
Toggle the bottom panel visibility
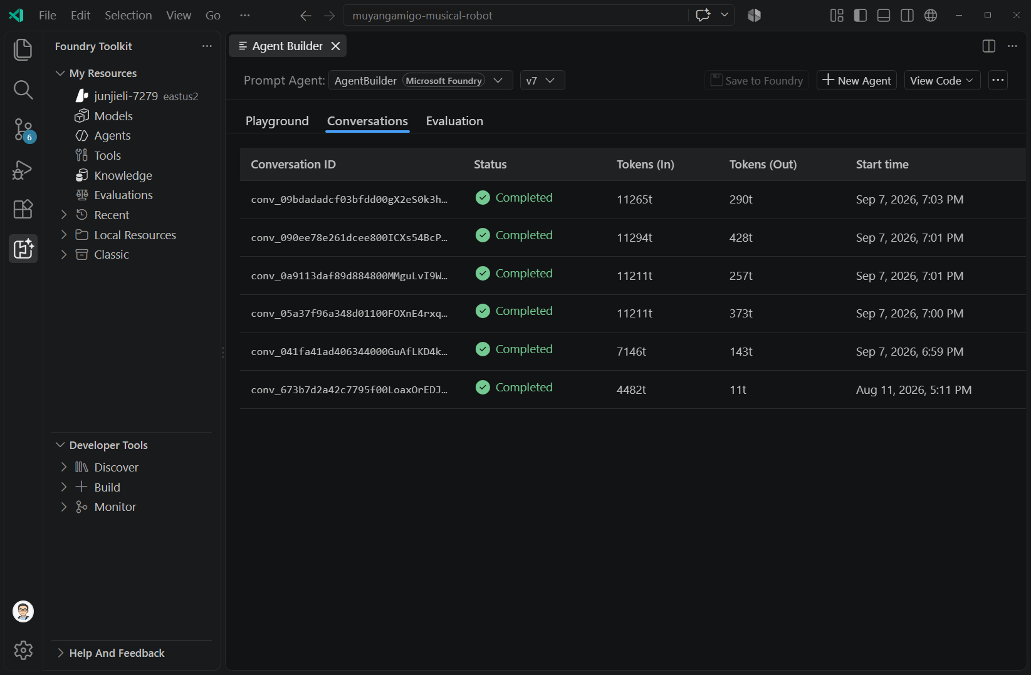click(x=884, y=16)
